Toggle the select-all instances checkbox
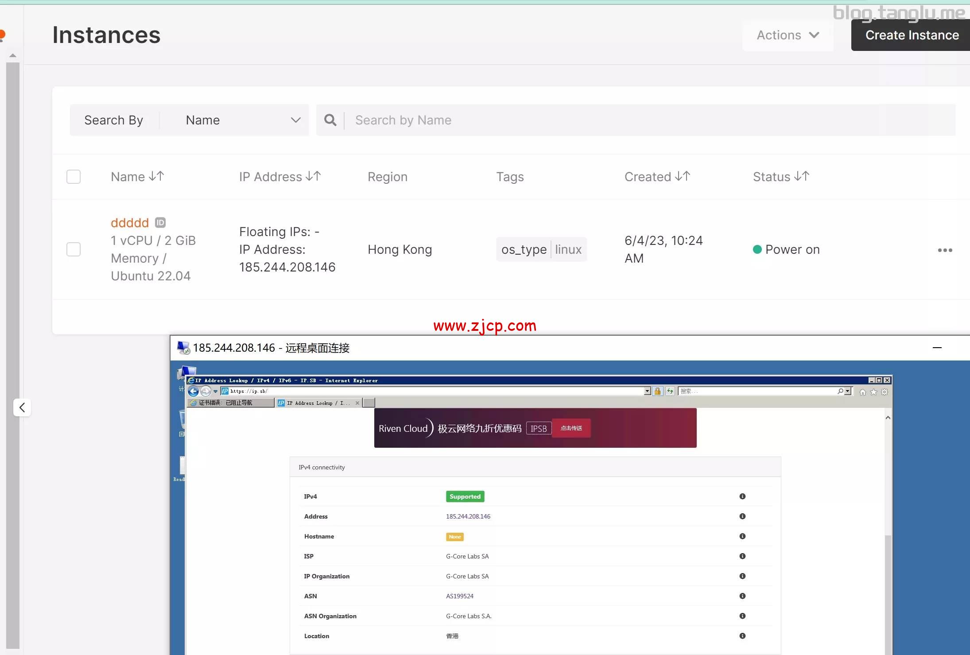 click(74, 177)
